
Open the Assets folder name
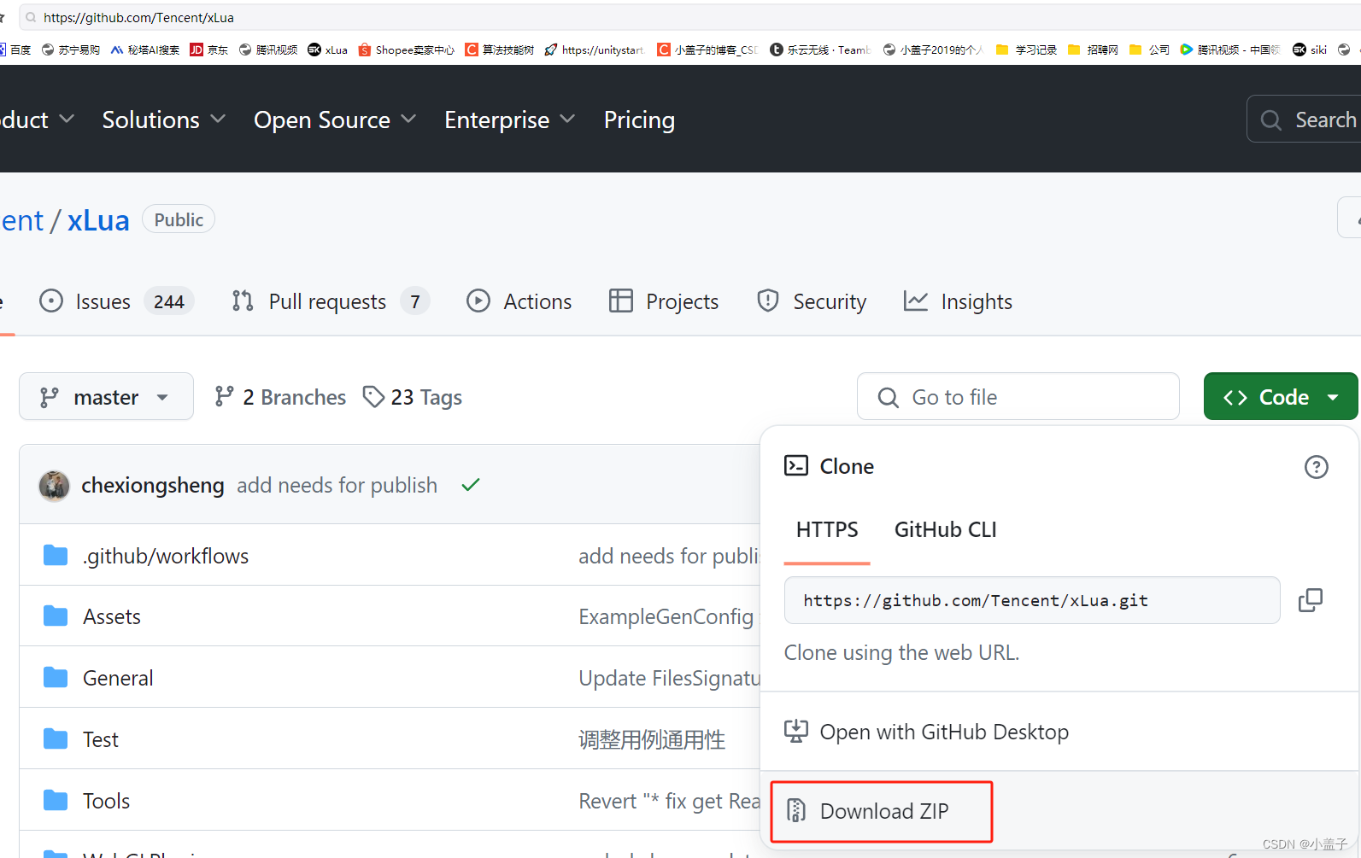click(x=112, y=616)
